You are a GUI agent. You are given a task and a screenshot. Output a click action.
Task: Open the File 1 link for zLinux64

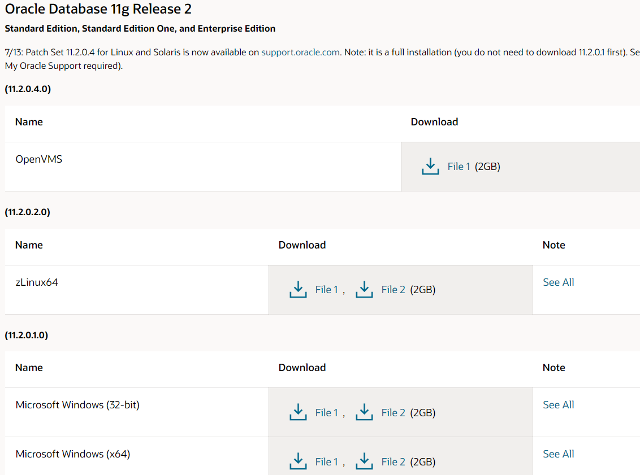[x=327, y=290]
